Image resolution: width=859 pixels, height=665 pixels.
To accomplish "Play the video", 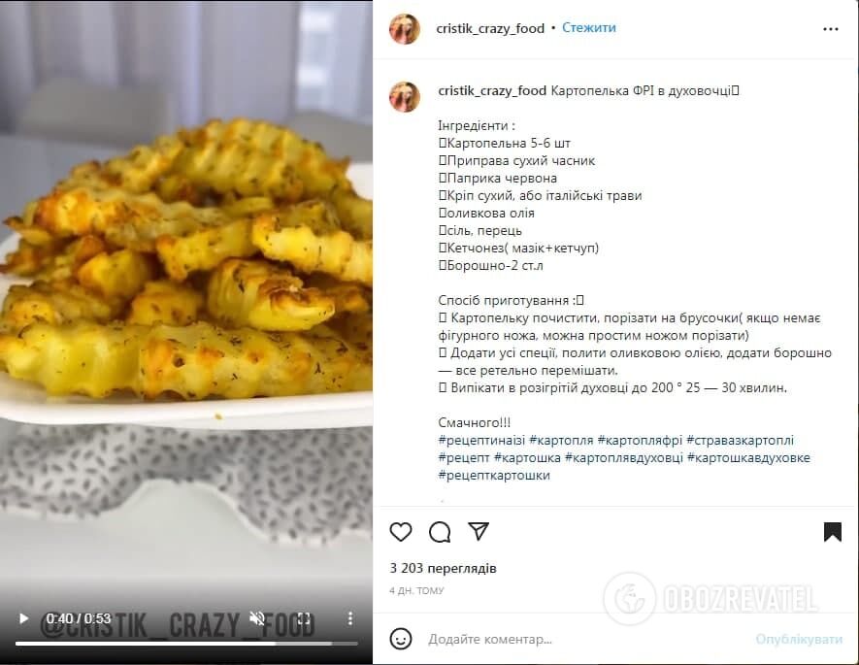I will 23,618.
